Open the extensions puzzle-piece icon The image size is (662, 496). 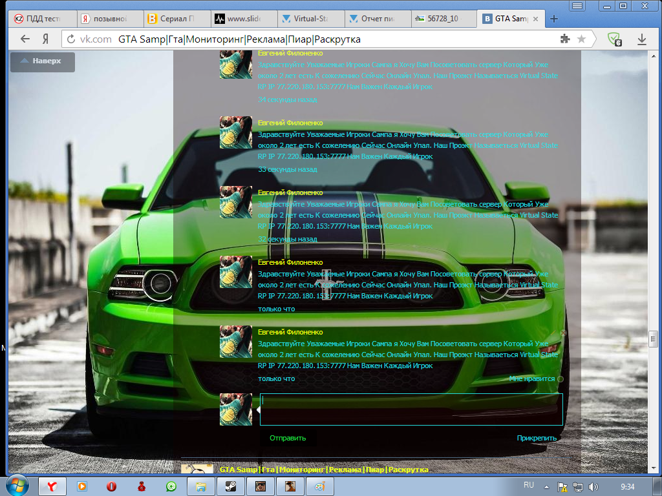click(x=565, y=39)
